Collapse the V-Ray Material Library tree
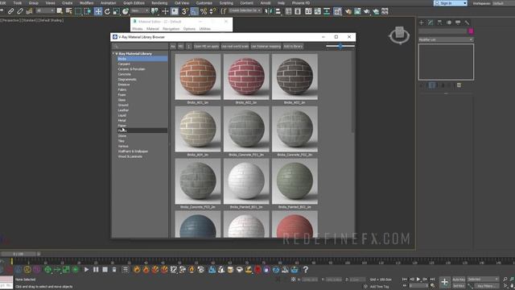The height and width of the screenshot is (290, 515). (x=113, y=53)
